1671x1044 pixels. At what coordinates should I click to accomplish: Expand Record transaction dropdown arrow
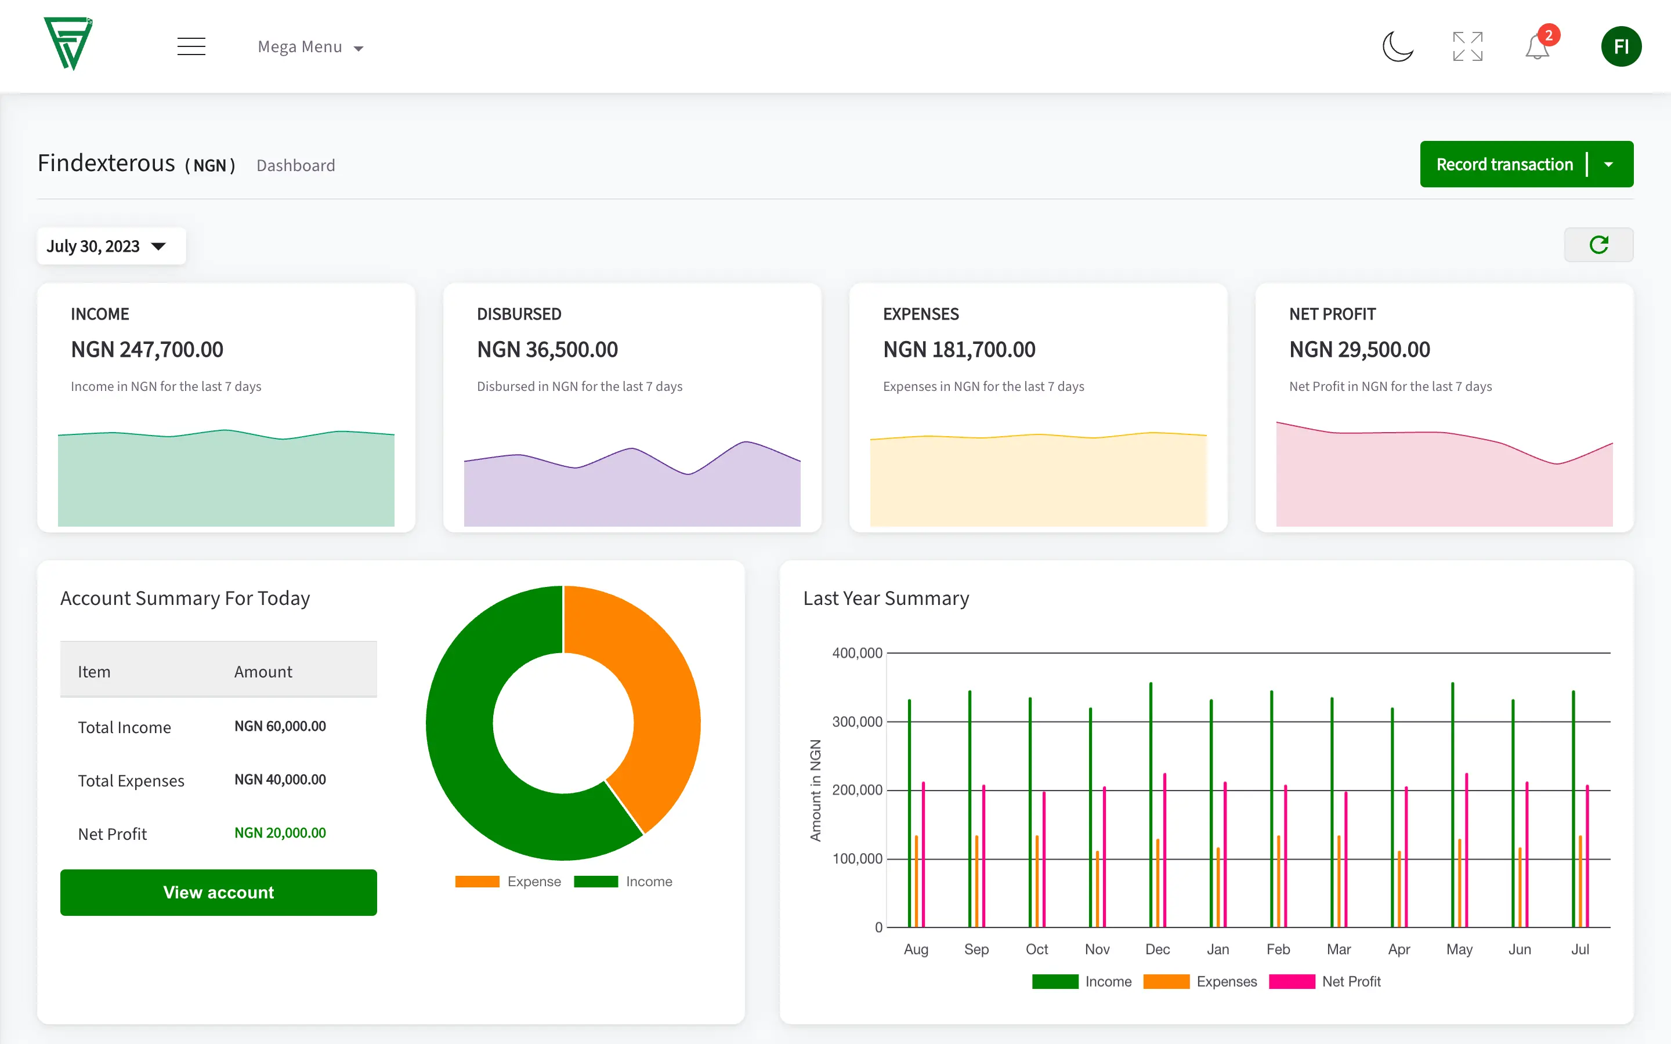(1609, 164)
